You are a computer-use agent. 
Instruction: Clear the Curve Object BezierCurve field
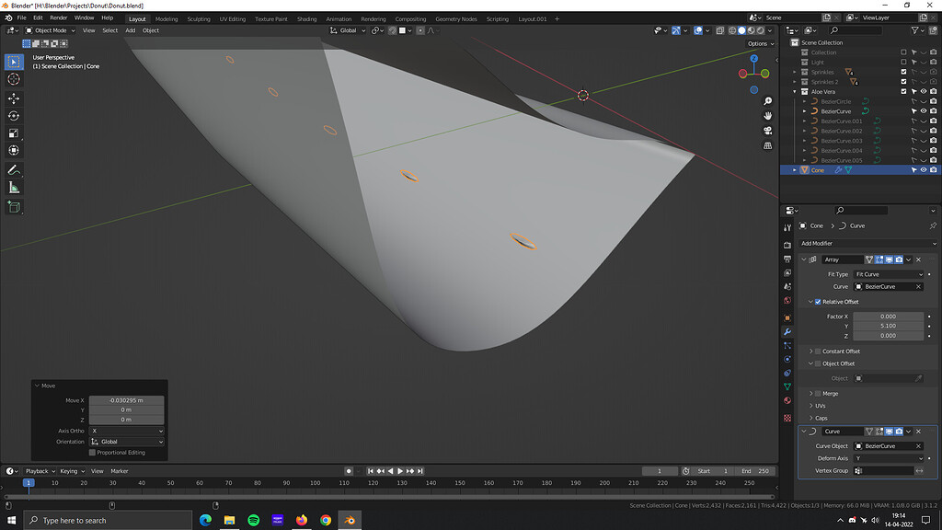[918, 446]
